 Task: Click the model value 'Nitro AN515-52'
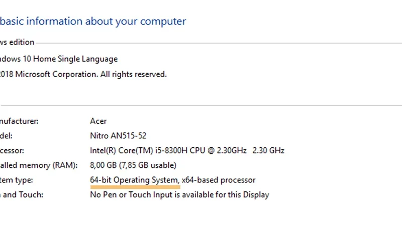click(118, 136)
